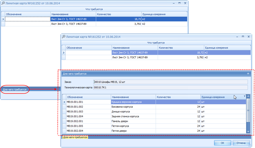
Task: Click quantity 18,72 in back window
Action: 138,19
